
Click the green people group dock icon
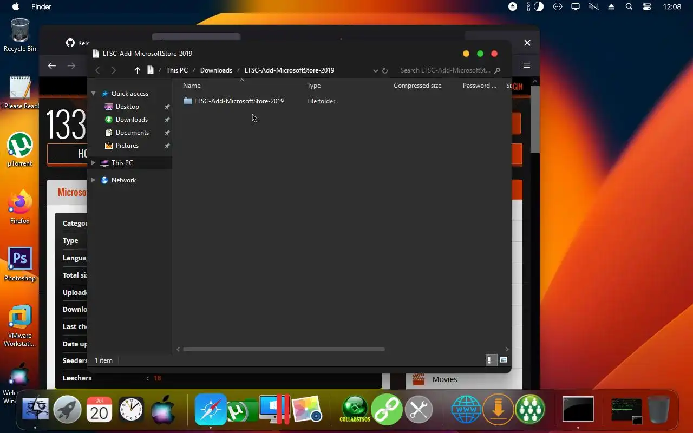coord(530,410)
